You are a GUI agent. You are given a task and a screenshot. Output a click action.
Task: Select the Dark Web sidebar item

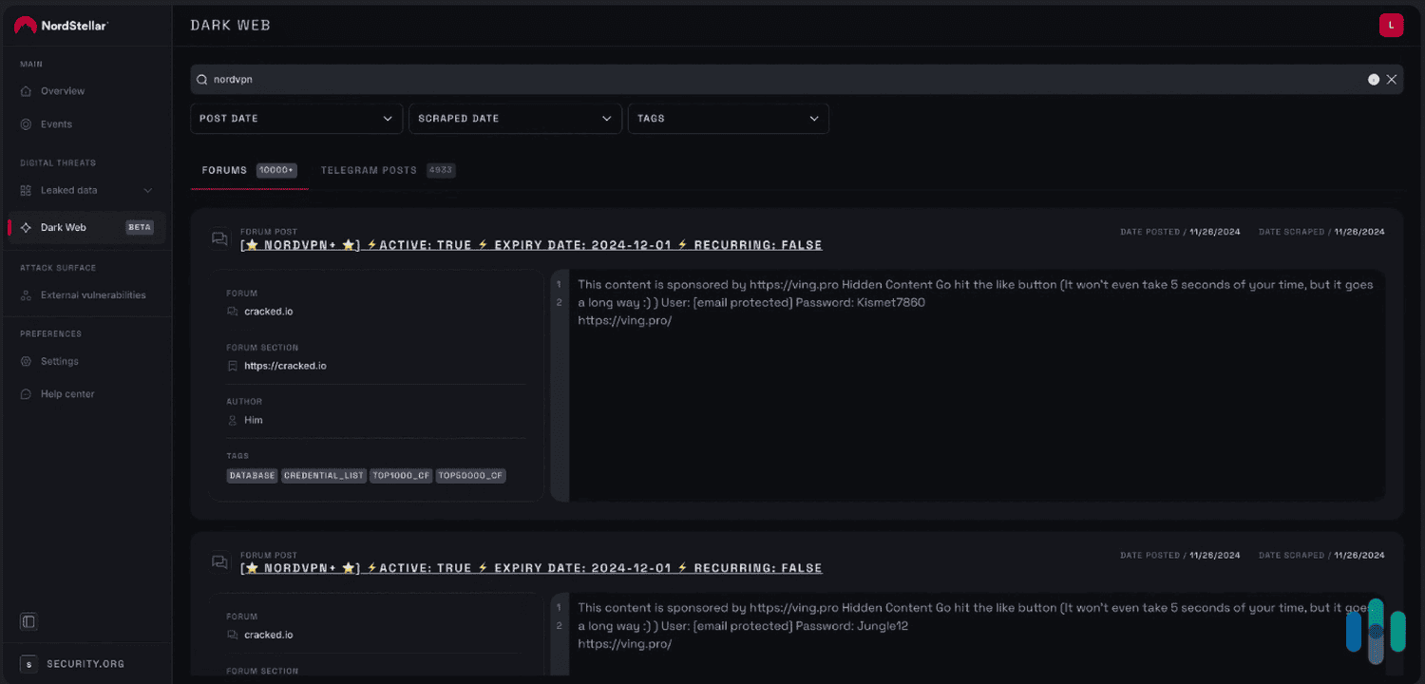[62, 227]
